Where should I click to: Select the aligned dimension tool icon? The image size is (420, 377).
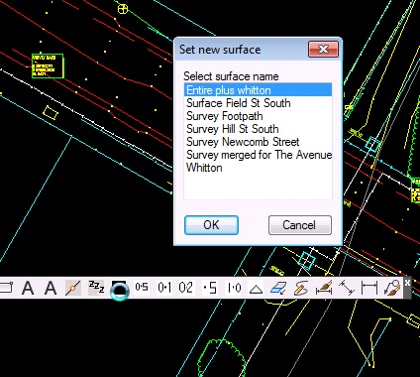tap(347, 288)
